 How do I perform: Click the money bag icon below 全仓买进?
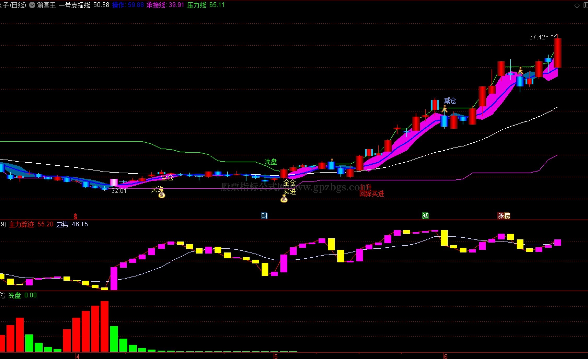tap(284, 199)
